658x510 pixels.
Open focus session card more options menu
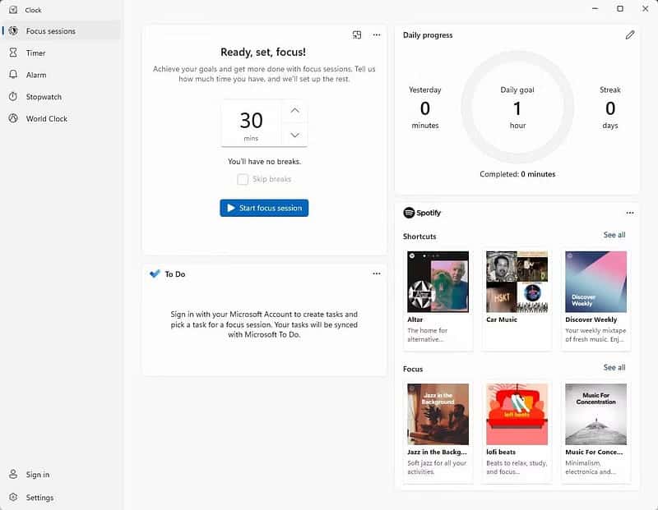(376, 35)
